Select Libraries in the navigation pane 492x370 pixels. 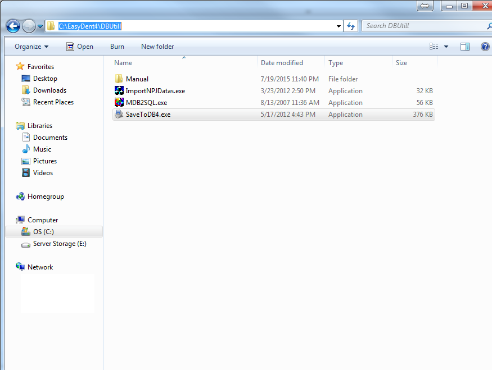(x=40, y=126)
